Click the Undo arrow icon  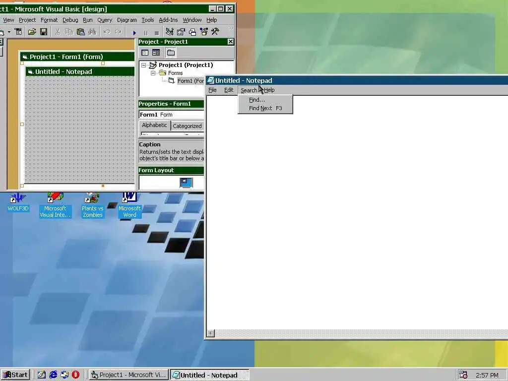107,31
